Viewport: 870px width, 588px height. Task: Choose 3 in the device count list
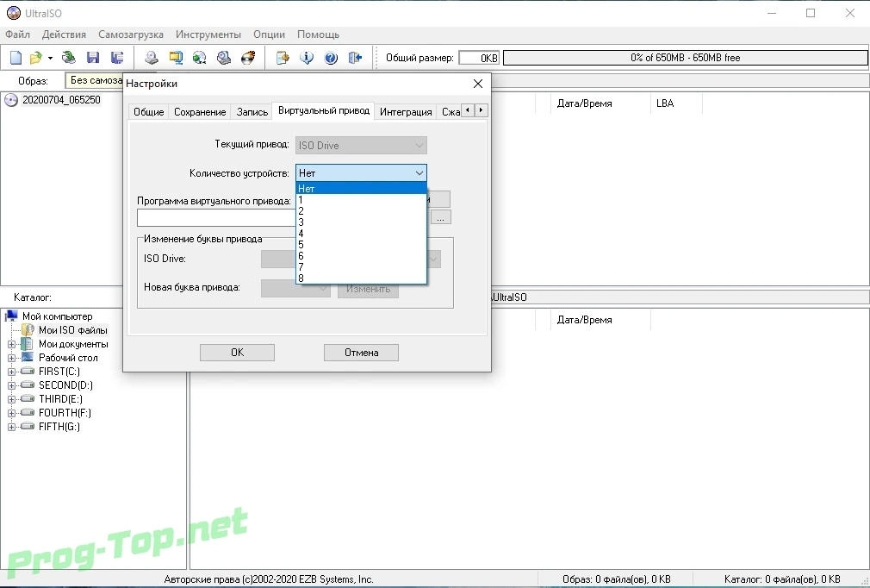(x=361, y=222)
